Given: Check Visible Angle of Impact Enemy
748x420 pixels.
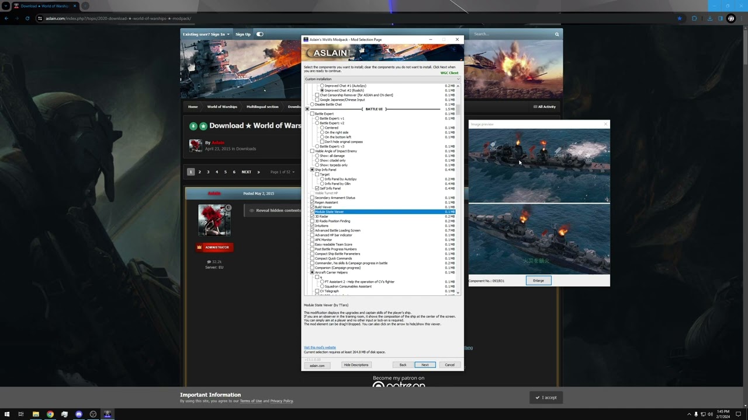Looking at the screenshot, I should click(x=313, y=151).
